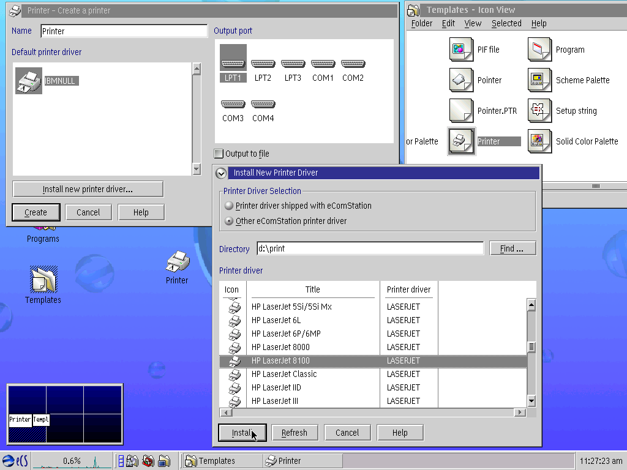Pick the COM3 output port
The width and height of the screenshot is (627, 470).
tap(233, 104)
